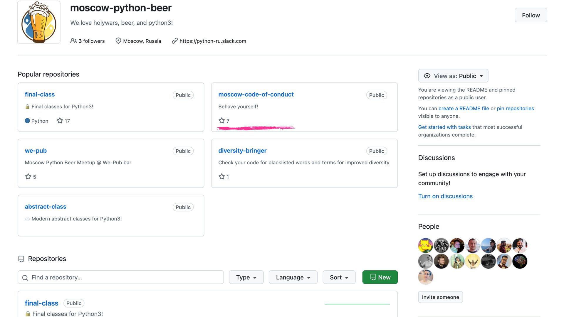Expand the Language filter dropdown
Viewport: 564px width, 317px height.
293,277
